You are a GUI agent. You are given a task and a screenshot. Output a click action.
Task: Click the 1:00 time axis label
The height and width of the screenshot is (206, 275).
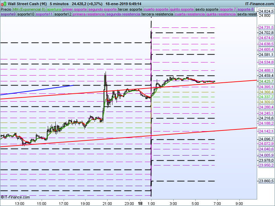(151, 204)
